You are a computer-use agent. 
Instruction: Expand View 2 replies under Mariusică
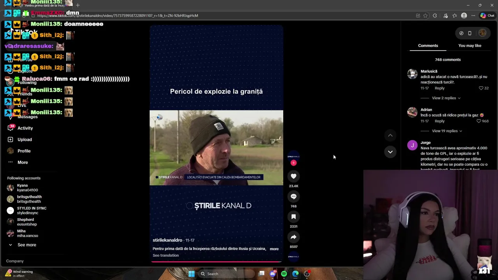[x=446, y=98]
